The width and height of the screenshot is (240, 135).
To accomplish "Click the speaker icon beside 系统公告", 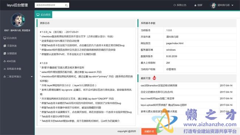I will click(x=175, y=5).
